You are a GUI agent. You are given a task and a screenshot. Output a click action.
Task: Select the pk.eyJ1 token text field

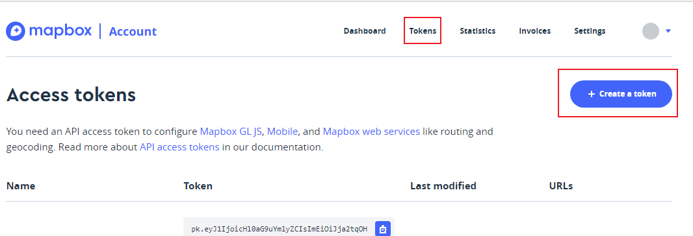click(280, 229)
